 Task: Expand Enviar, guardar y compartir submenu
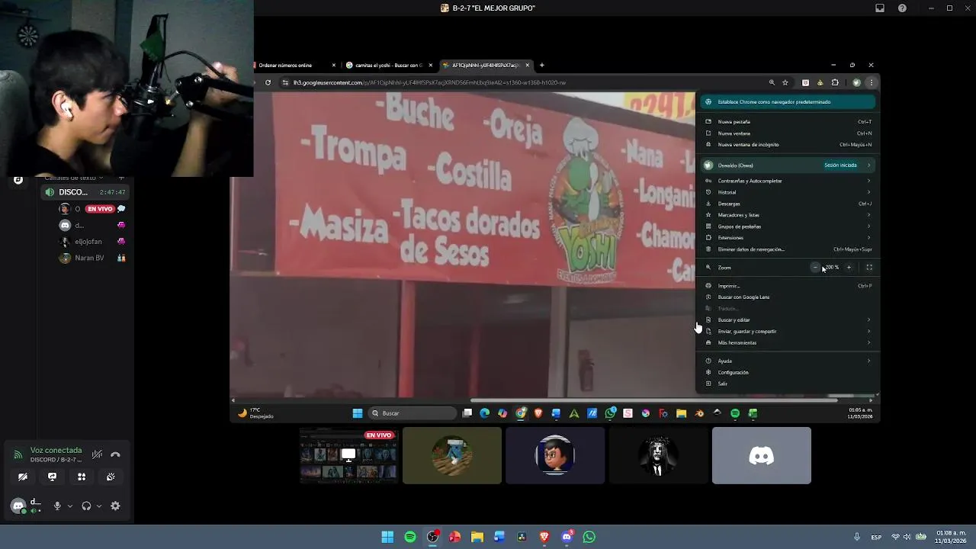788,332
